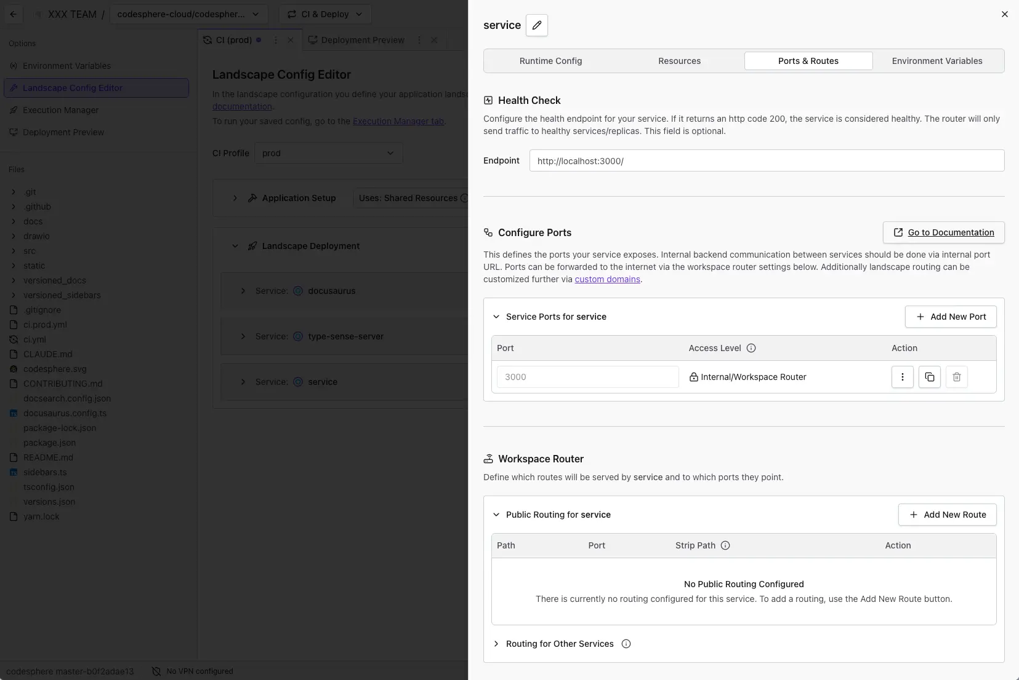The image size is (1019, 680).
Task: Click the health check Endpoint input field
Action: (x=767, y=161)
